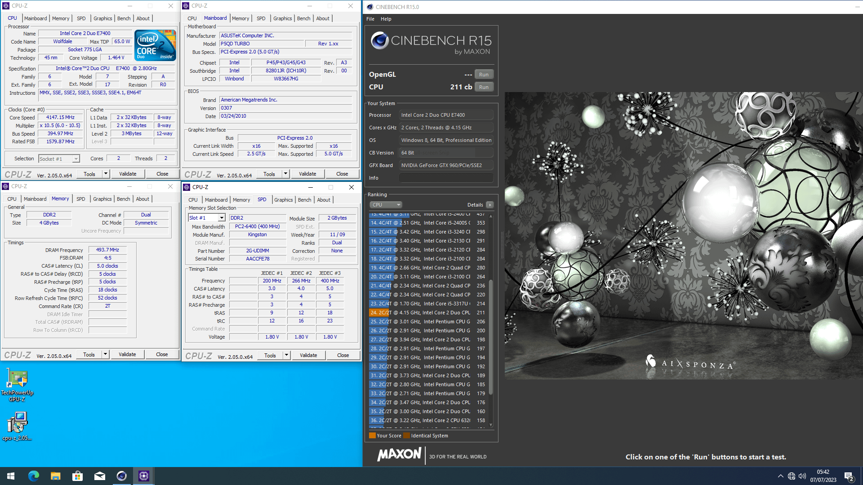Click the motherboard model P5QD TURBO

pyautogui.click(x=262, y=44)
